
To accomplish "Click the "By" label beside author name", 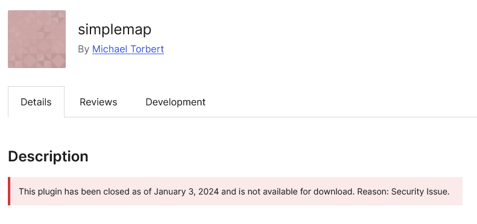I will coord(83,49).
